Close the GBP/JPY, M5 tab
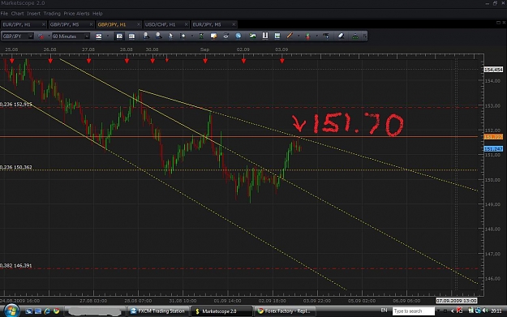The image size is (507, 317). [x=91, y=24]
